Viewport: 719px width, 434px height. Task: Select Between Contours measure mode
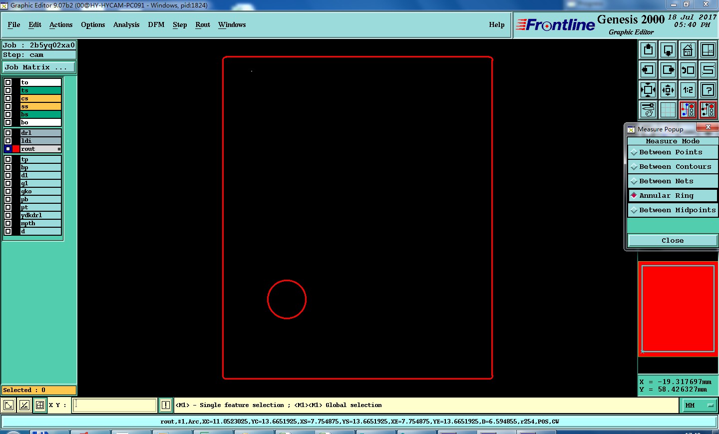pyautogui.click(x=673, y=167)
